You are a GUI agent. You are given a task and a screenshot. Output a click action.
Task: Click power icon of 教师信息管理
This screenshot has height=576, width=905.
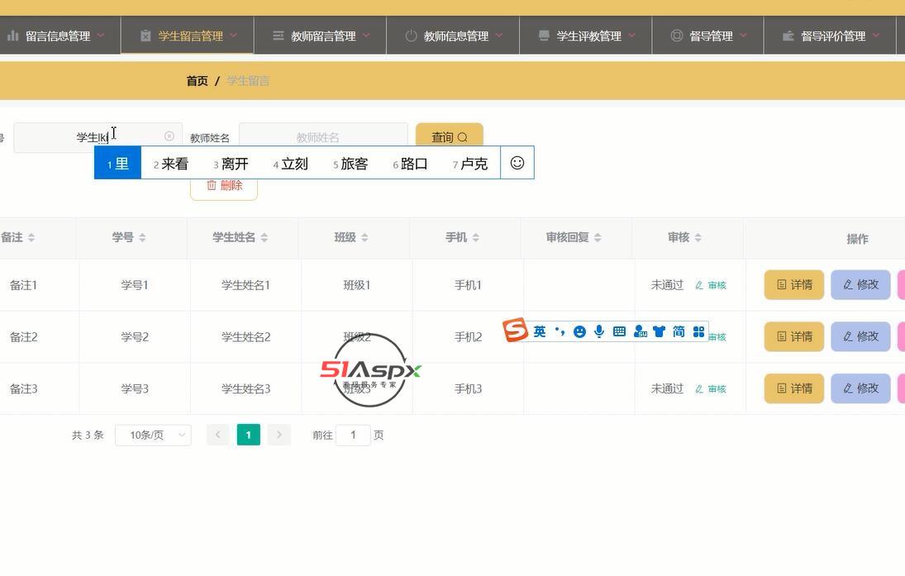click(411, 36)
